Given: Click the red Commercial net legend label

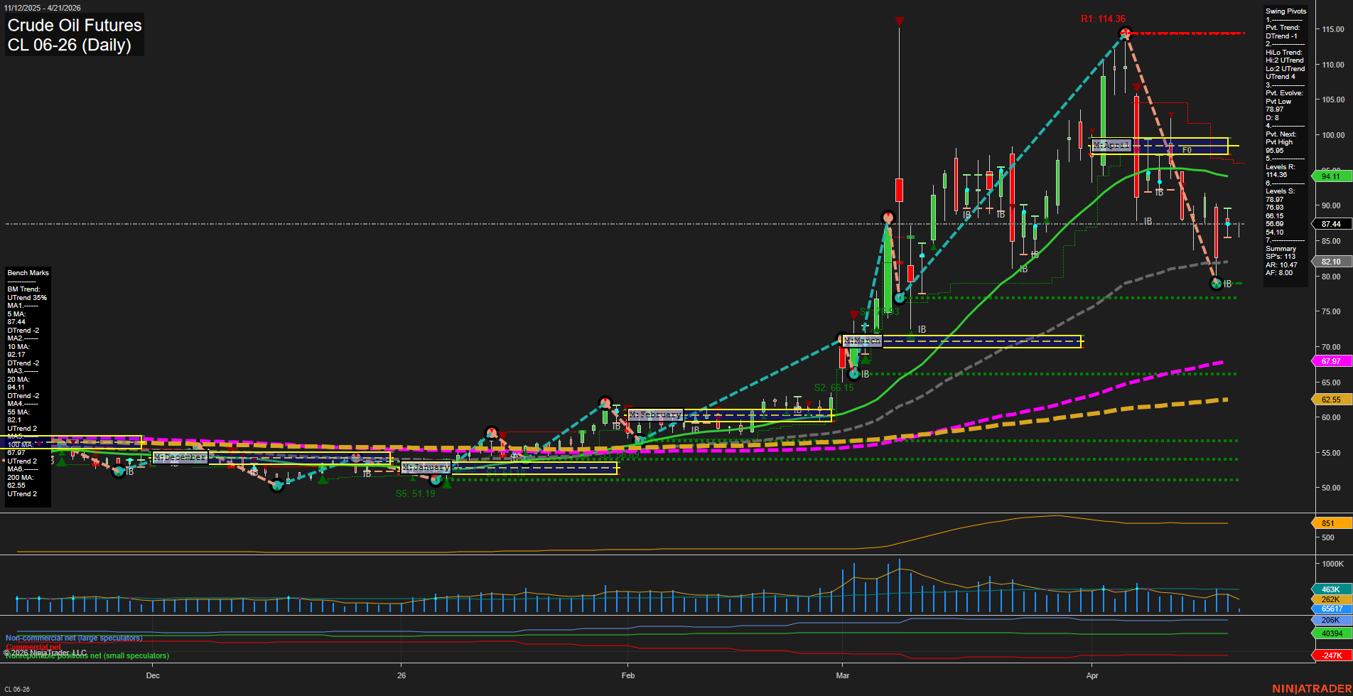Looking at the screenshot, I should pos(33,647).
